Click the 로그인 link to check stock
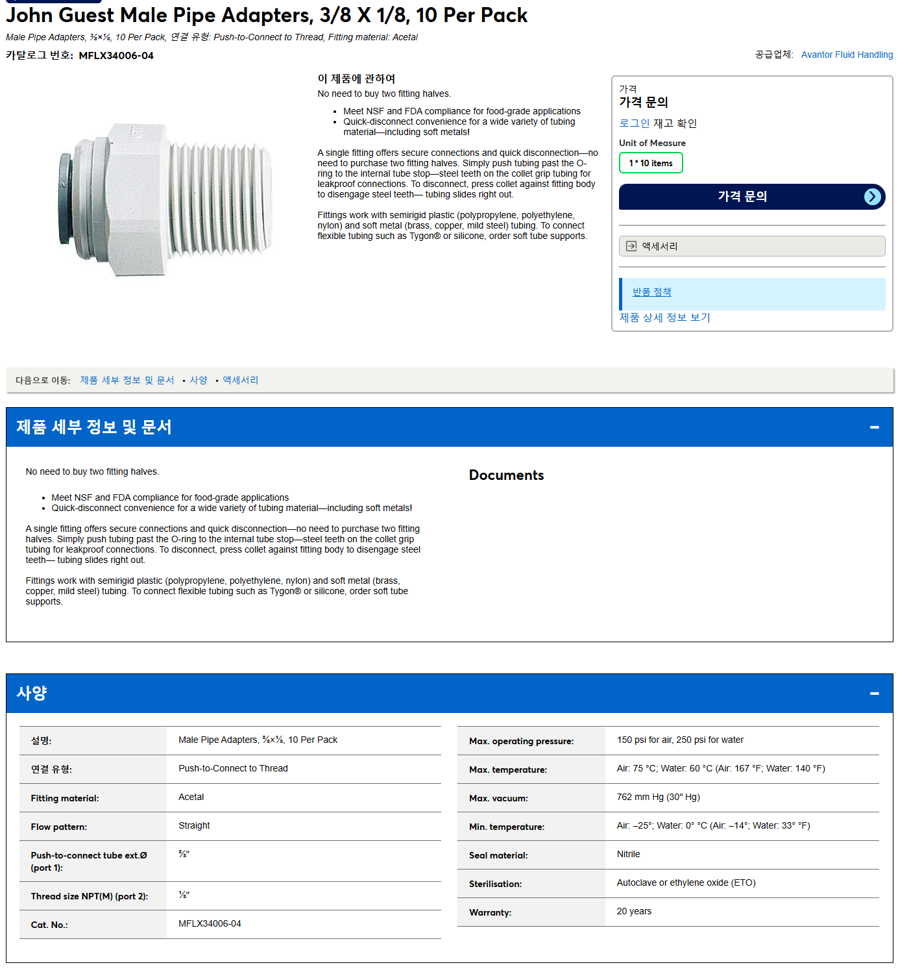 (x=634, y=123)
